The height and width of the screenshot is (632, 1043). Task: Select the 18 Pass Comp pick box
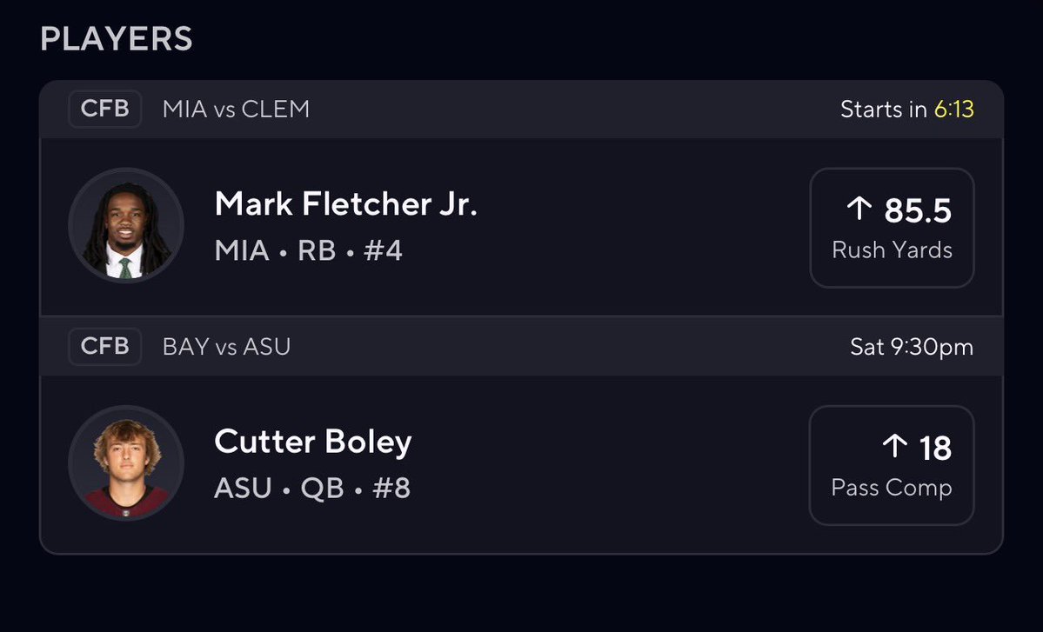click(x=892, y=465)
